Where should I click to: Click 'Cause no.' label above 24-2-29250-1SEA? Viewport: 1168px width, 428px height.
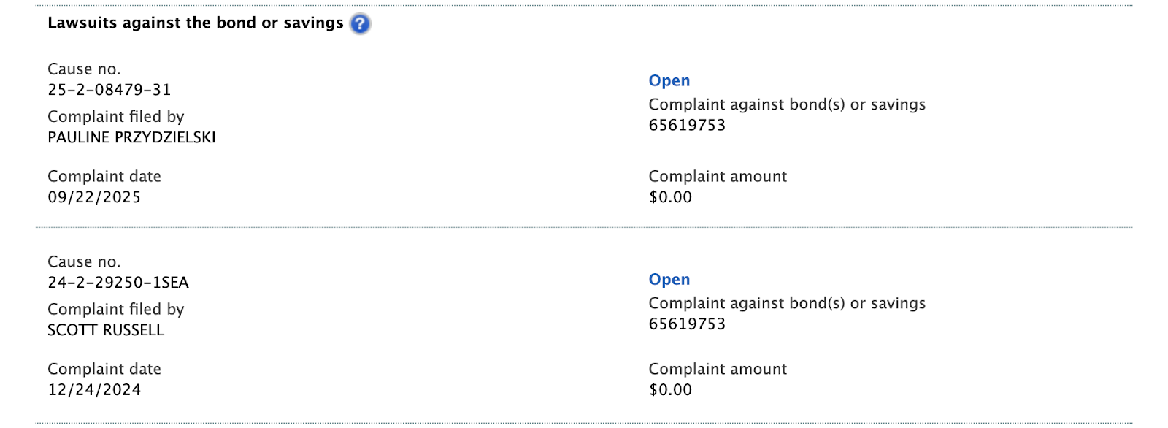pos(84,262)
